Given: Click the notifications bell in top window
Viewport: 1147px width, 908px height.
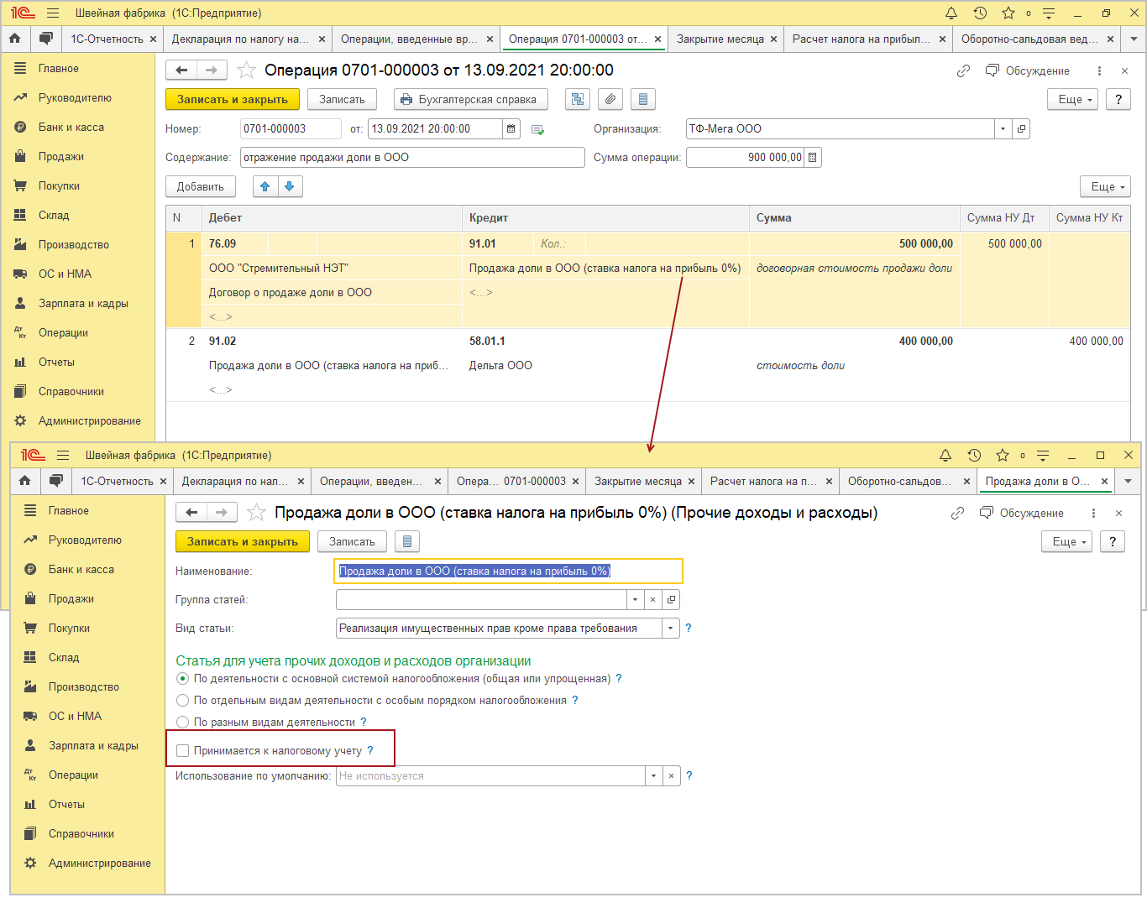Looking at the screenshot, I should tap(951, 13).
